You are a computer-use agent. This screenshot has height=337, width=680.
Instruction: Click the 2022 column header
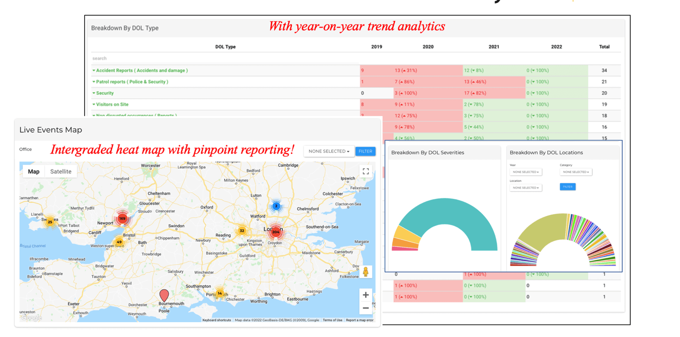pyautogui.click(x=556, y=47)
